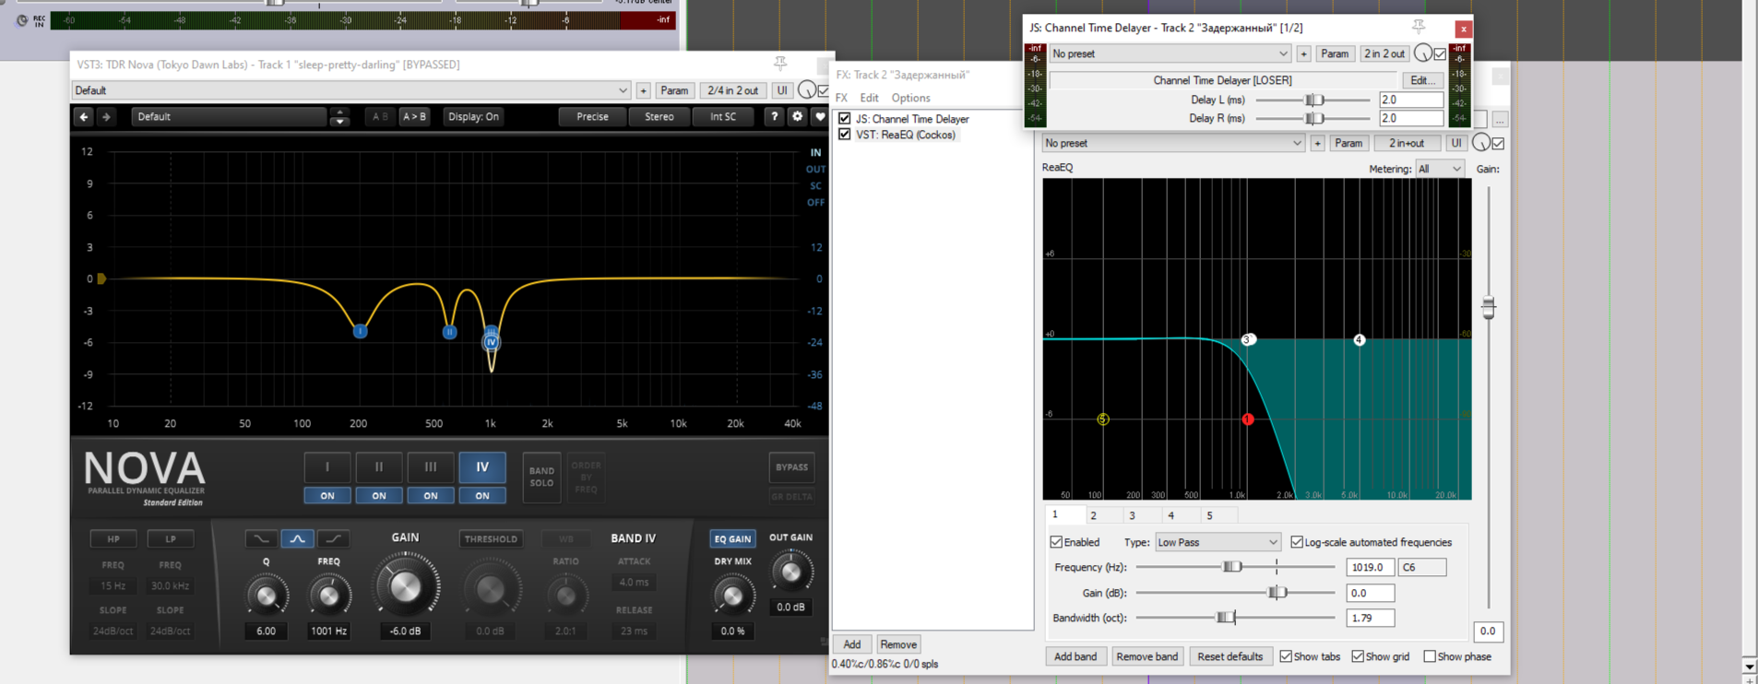Click the large Nova GAIN knob
This screenshot has height=684, width=1758.
(x=405, y=585)
